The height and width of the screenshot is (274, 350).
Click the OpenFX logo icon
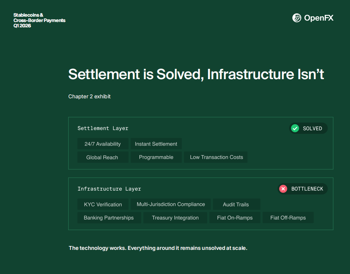[x=297, y=18]
